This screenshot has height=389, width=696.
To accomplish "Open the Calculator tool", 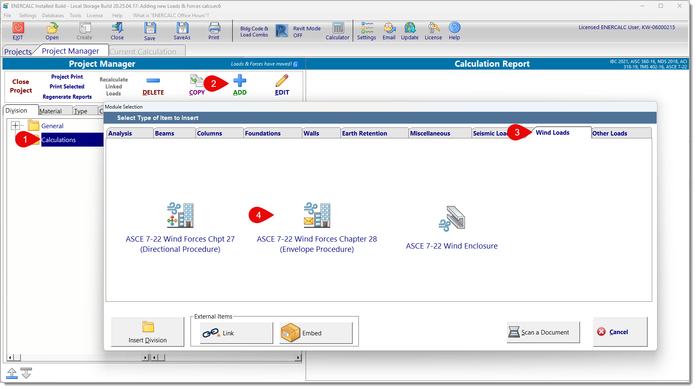I will click(x=338, y=27).
